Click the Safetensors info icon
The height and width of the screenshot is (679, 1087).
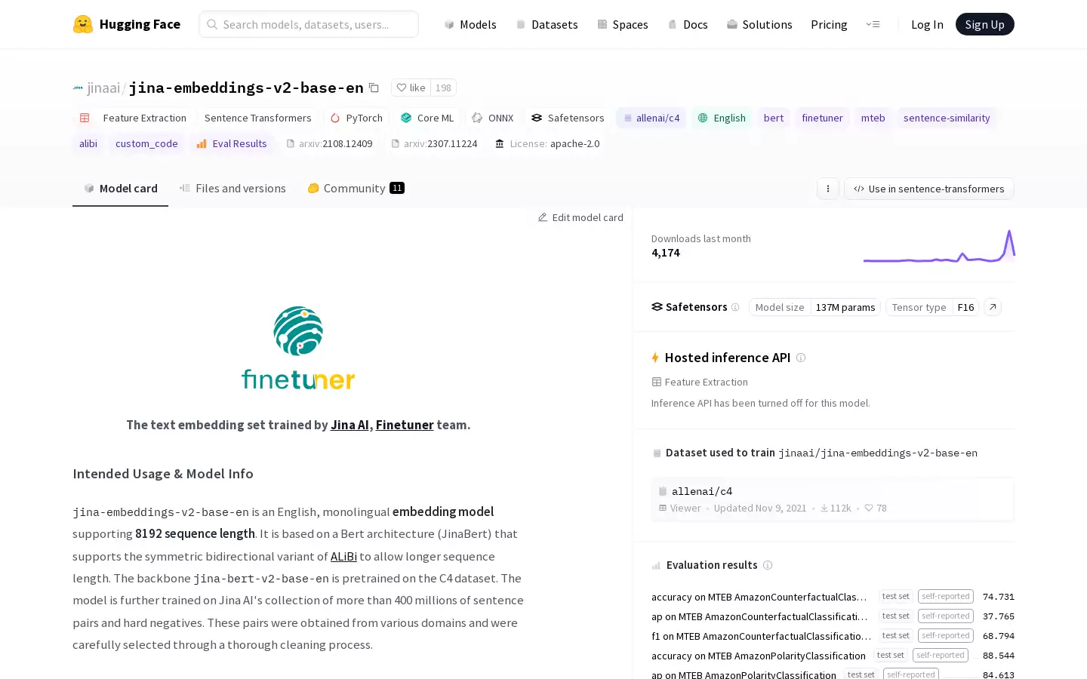coord(735,307)
